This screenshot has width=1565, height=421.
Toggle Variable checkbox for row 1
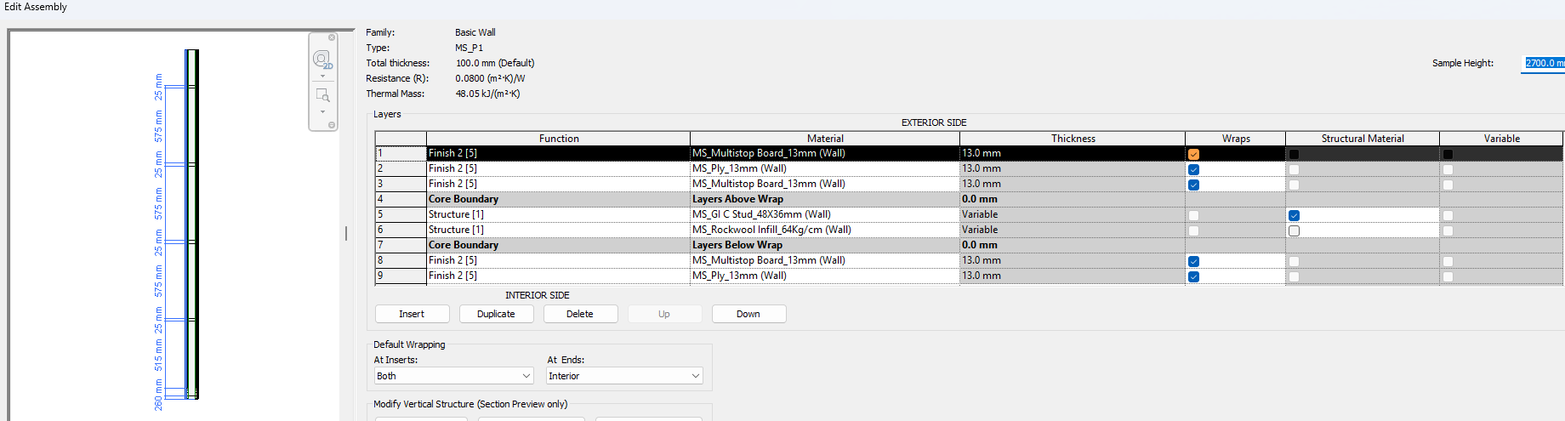click(x=1448, y=154)
